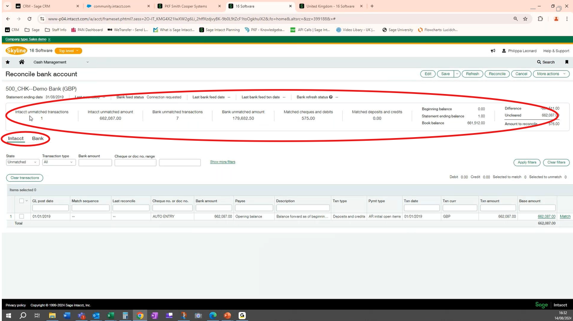
Task: Click the Payee column filter box
Action: 254,208
